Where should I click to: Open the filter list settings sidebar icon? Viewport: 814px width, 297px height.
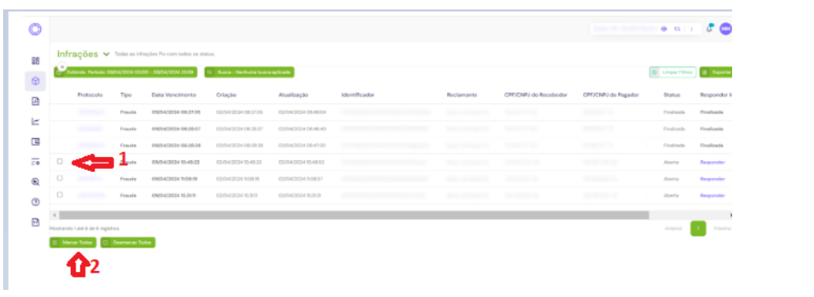coord(35,162)
